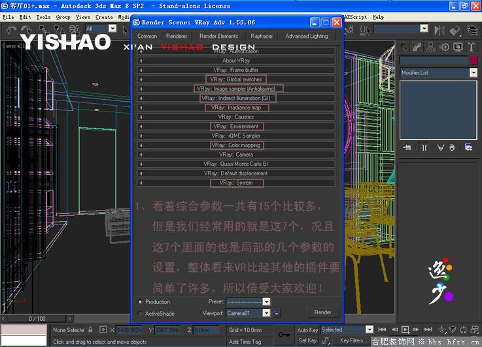Open the named selection sets dropdown
The width and height of the screenshot is (482, 347).
coord(424,29)
